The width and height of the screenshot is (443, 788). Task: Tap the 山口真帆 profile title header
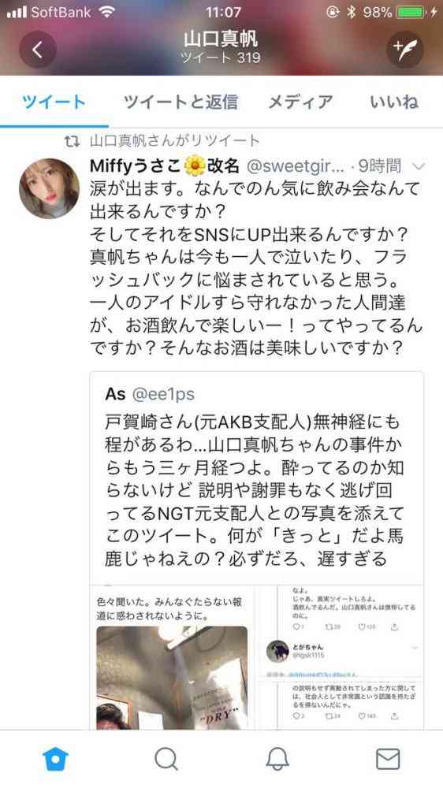coord(221,38)
